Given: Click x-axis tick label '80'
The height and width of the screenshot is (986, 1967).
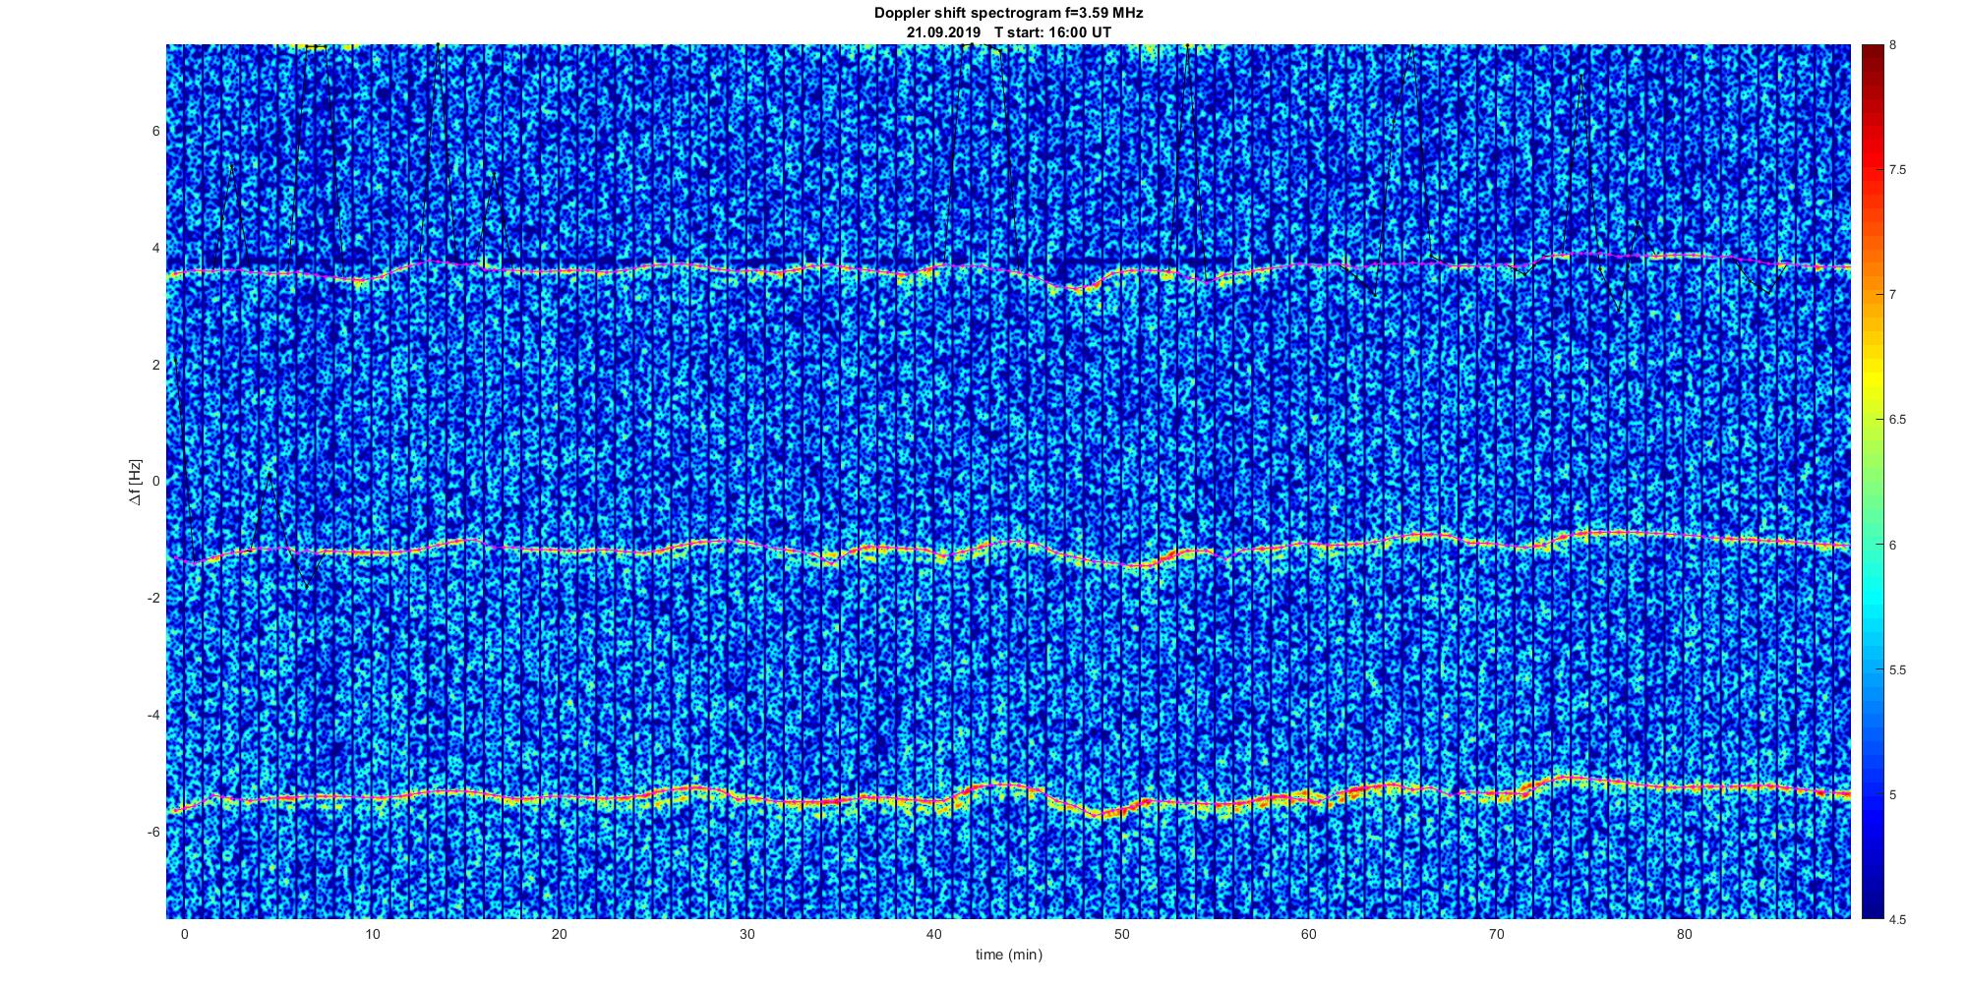Looking at the screenshot, I should [x=1685, y=934].
